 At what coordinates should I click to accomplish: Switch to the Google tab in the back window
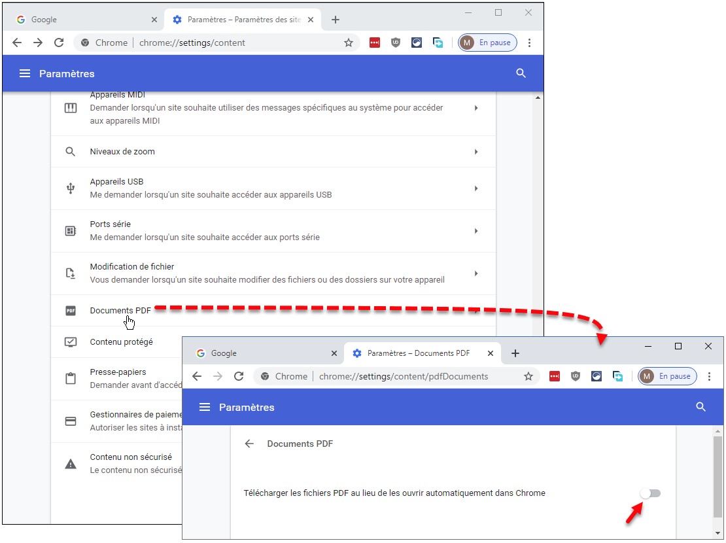(85, 20)
